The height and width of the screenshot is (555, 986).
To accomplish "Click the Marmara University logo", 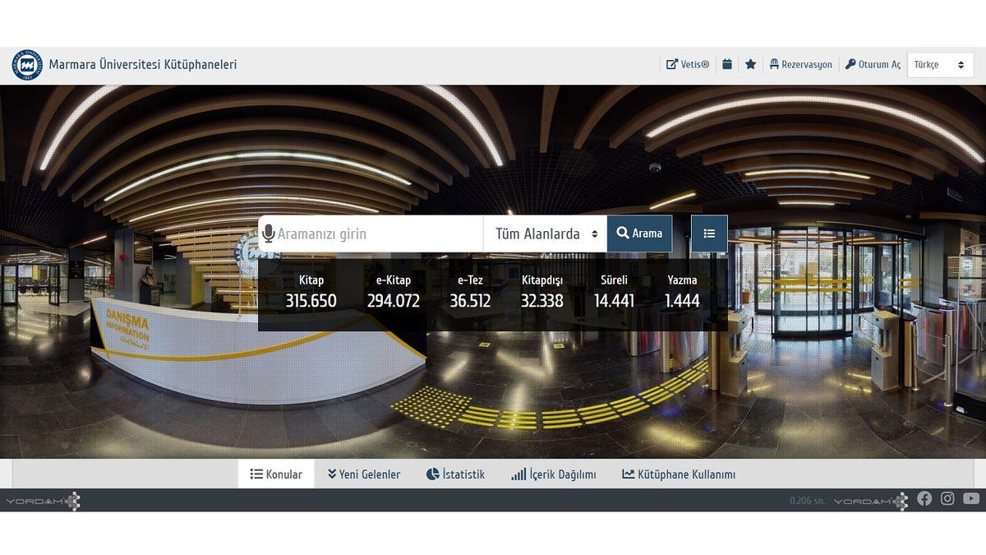I will click(27, 65).
